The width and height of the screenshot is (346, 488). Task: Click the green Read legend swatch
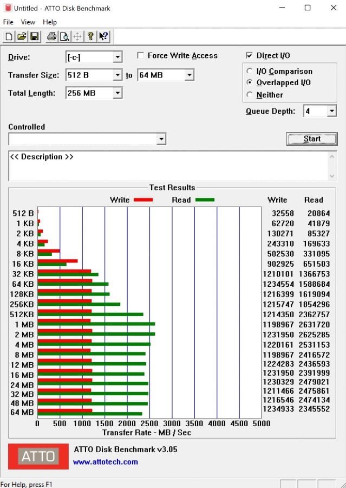[x=205, y=200]
